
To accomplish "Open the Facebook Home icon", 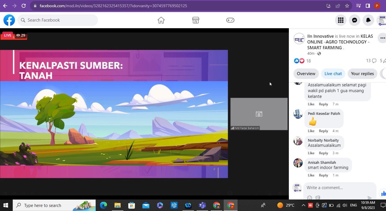I will (161, 20).
